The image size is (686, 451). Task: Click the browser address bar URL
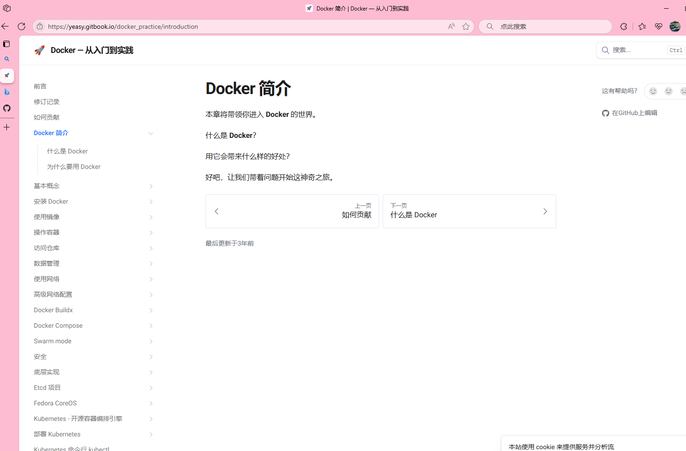[x=123, y=26]
